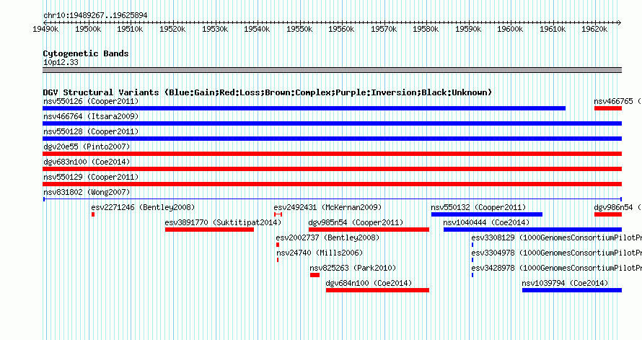Click the dgv986n54 red bar at right edge
This screenshot has width=642, height=340.
(608, 214)
